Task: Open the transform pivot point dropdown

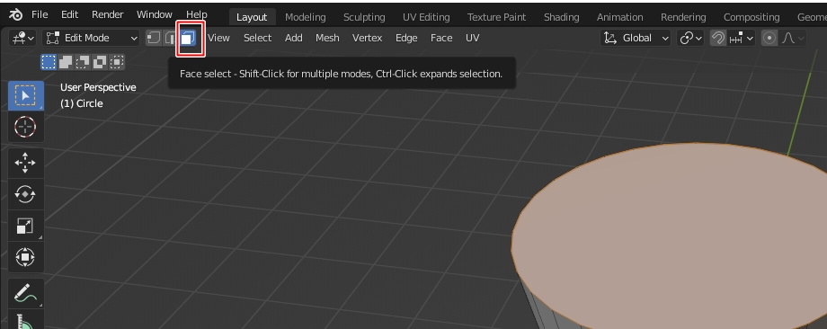Action: (x=690, y=38)
